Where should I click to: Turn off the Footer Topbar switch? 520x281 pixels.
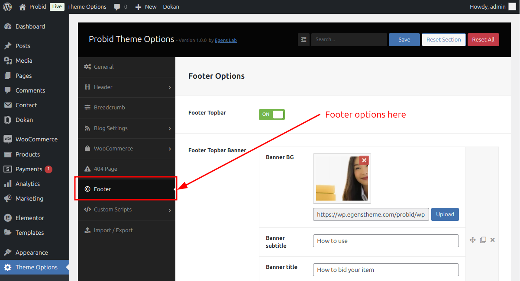(x=272, y=115)
